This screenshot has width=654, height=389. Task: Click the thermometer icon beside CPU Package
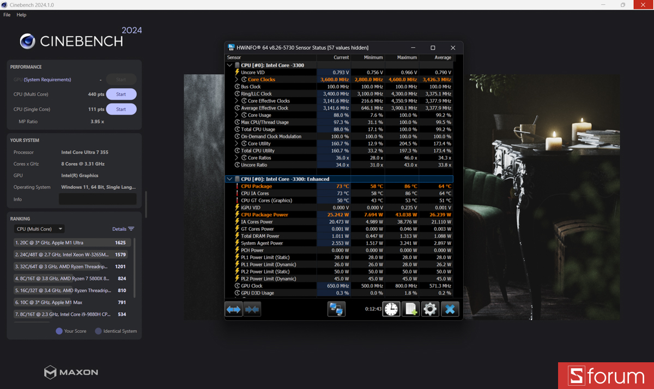[237, 186]
